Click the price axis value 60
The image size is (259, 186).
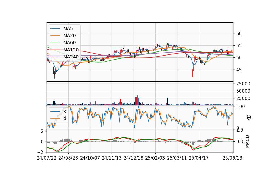click(x=239, y=33)
